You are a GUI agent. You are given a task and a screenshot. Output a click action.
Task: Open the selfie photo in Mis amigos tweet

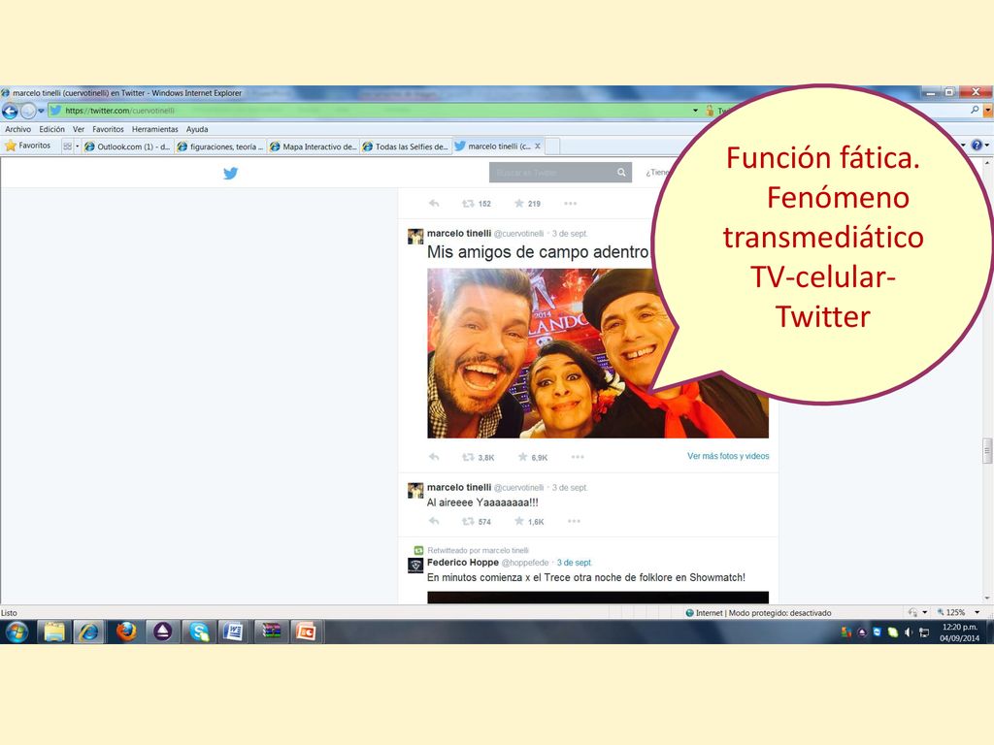coord(598,353)
